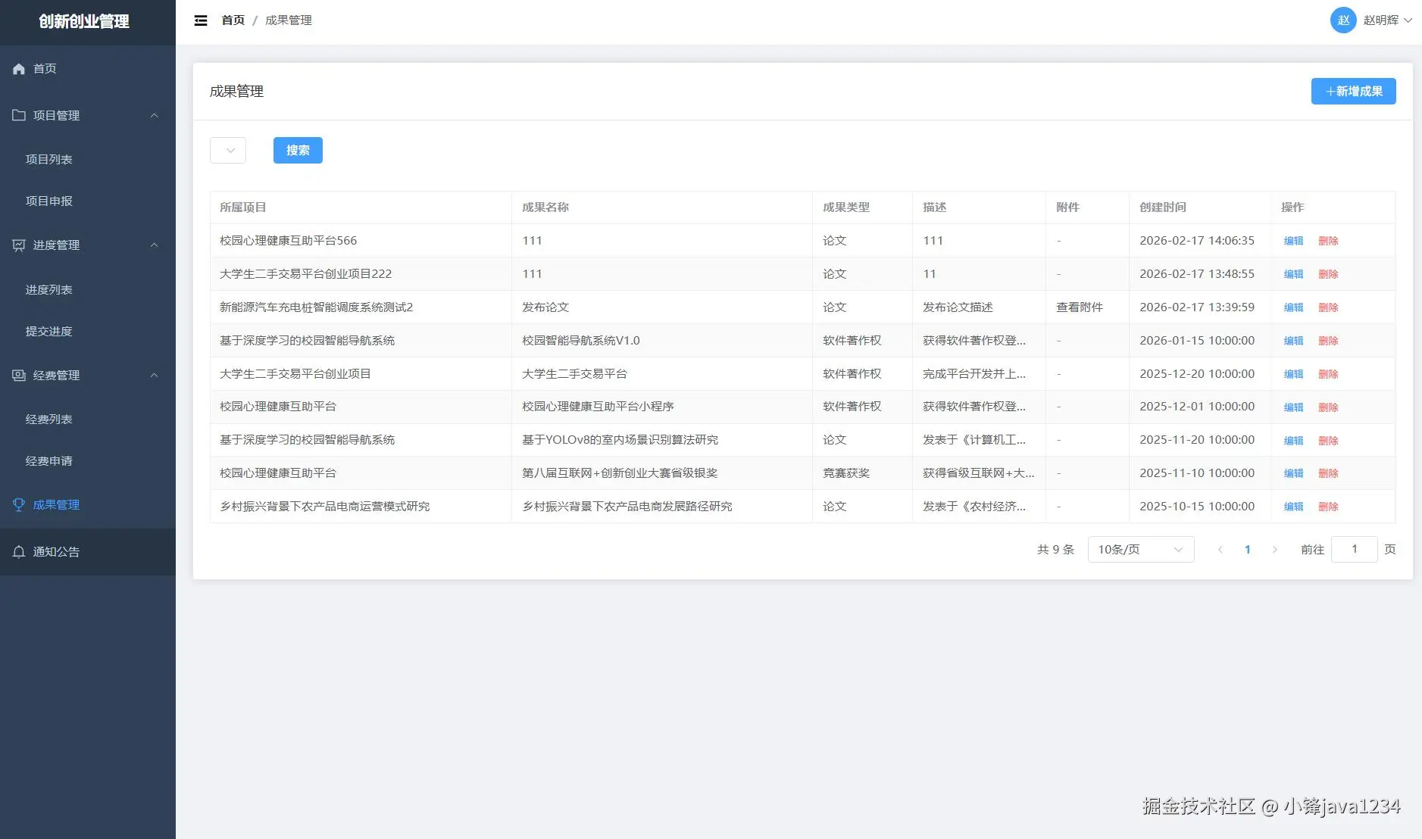Click the folder icon beside 项目管理
Viewport: 1422px width, 839px height.
pos(19,115)
